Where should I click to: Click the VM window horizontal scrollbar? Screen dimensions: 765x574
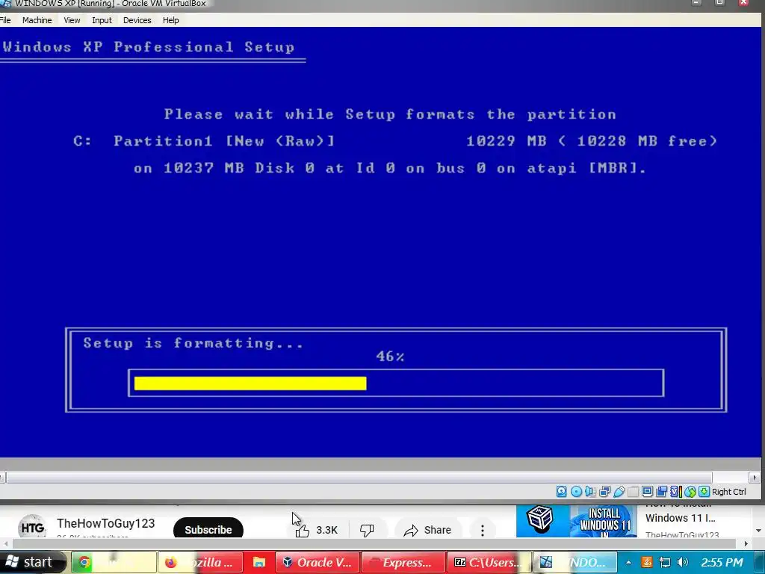(x=359, y=478)
